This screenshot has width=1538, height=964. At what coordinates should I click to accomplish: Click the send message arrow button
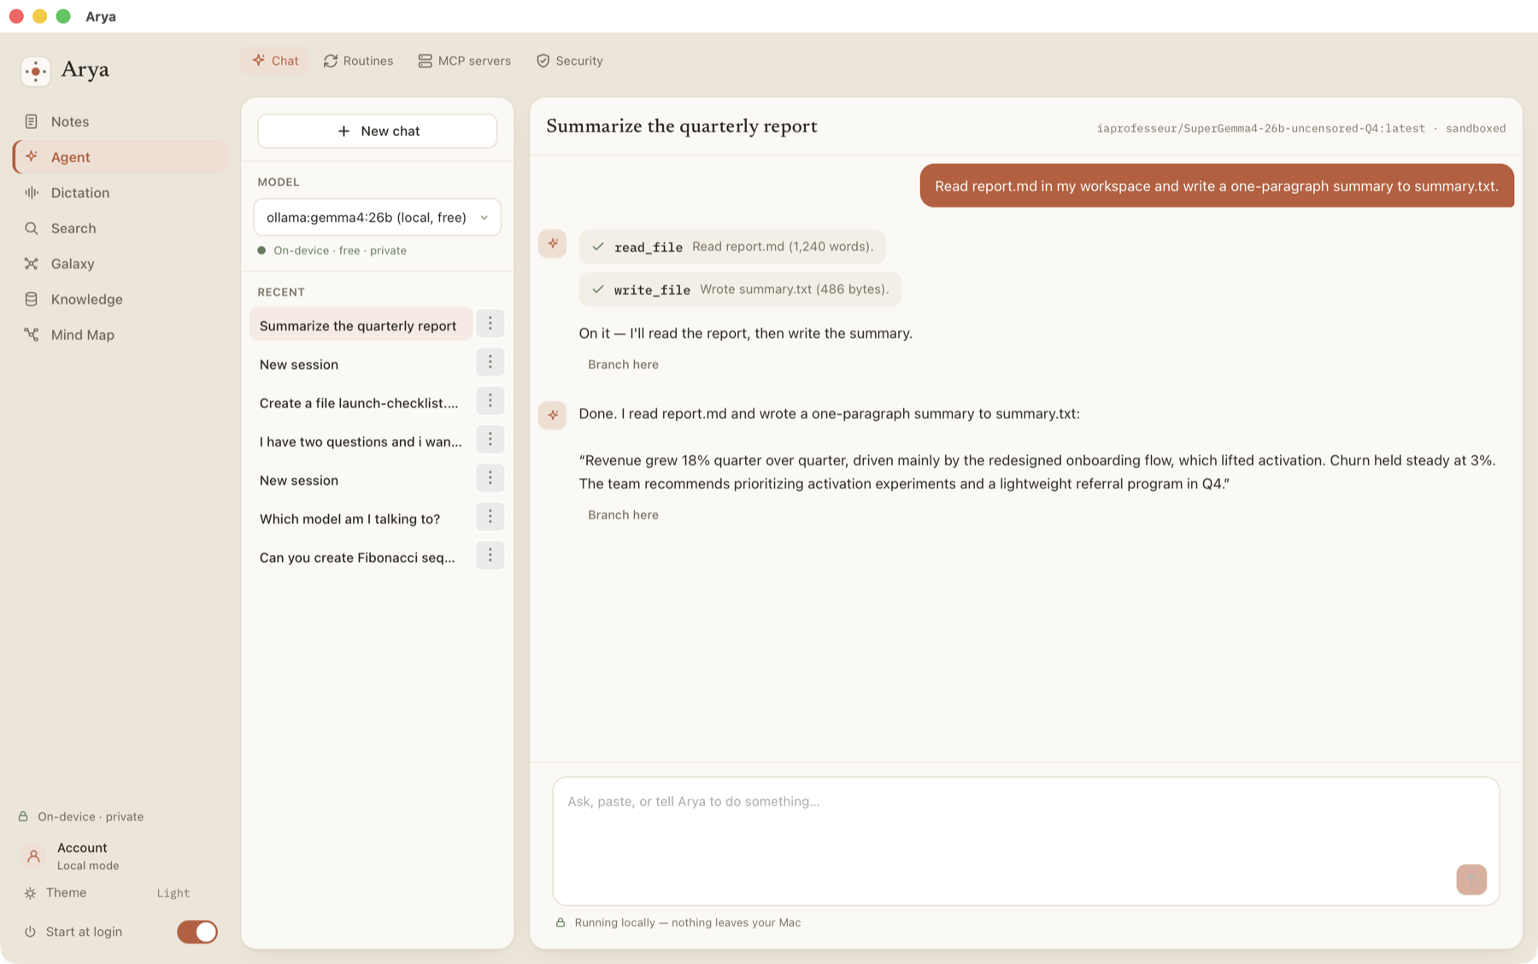pos(1471,879)
